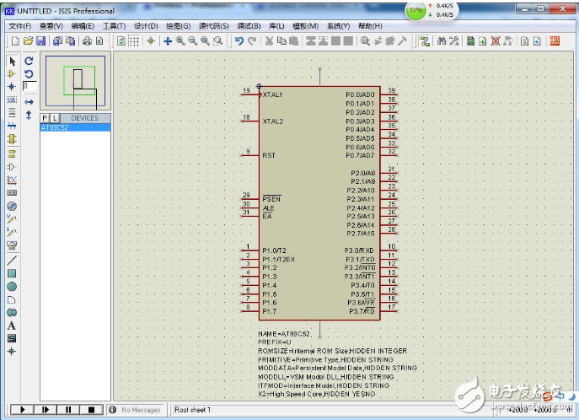Select the 2D Circle drawing tool
579x420 pixels.
[12, 287]
